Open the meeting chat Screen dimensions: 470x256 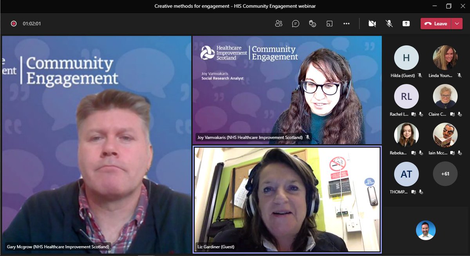(x=296, y=23)
